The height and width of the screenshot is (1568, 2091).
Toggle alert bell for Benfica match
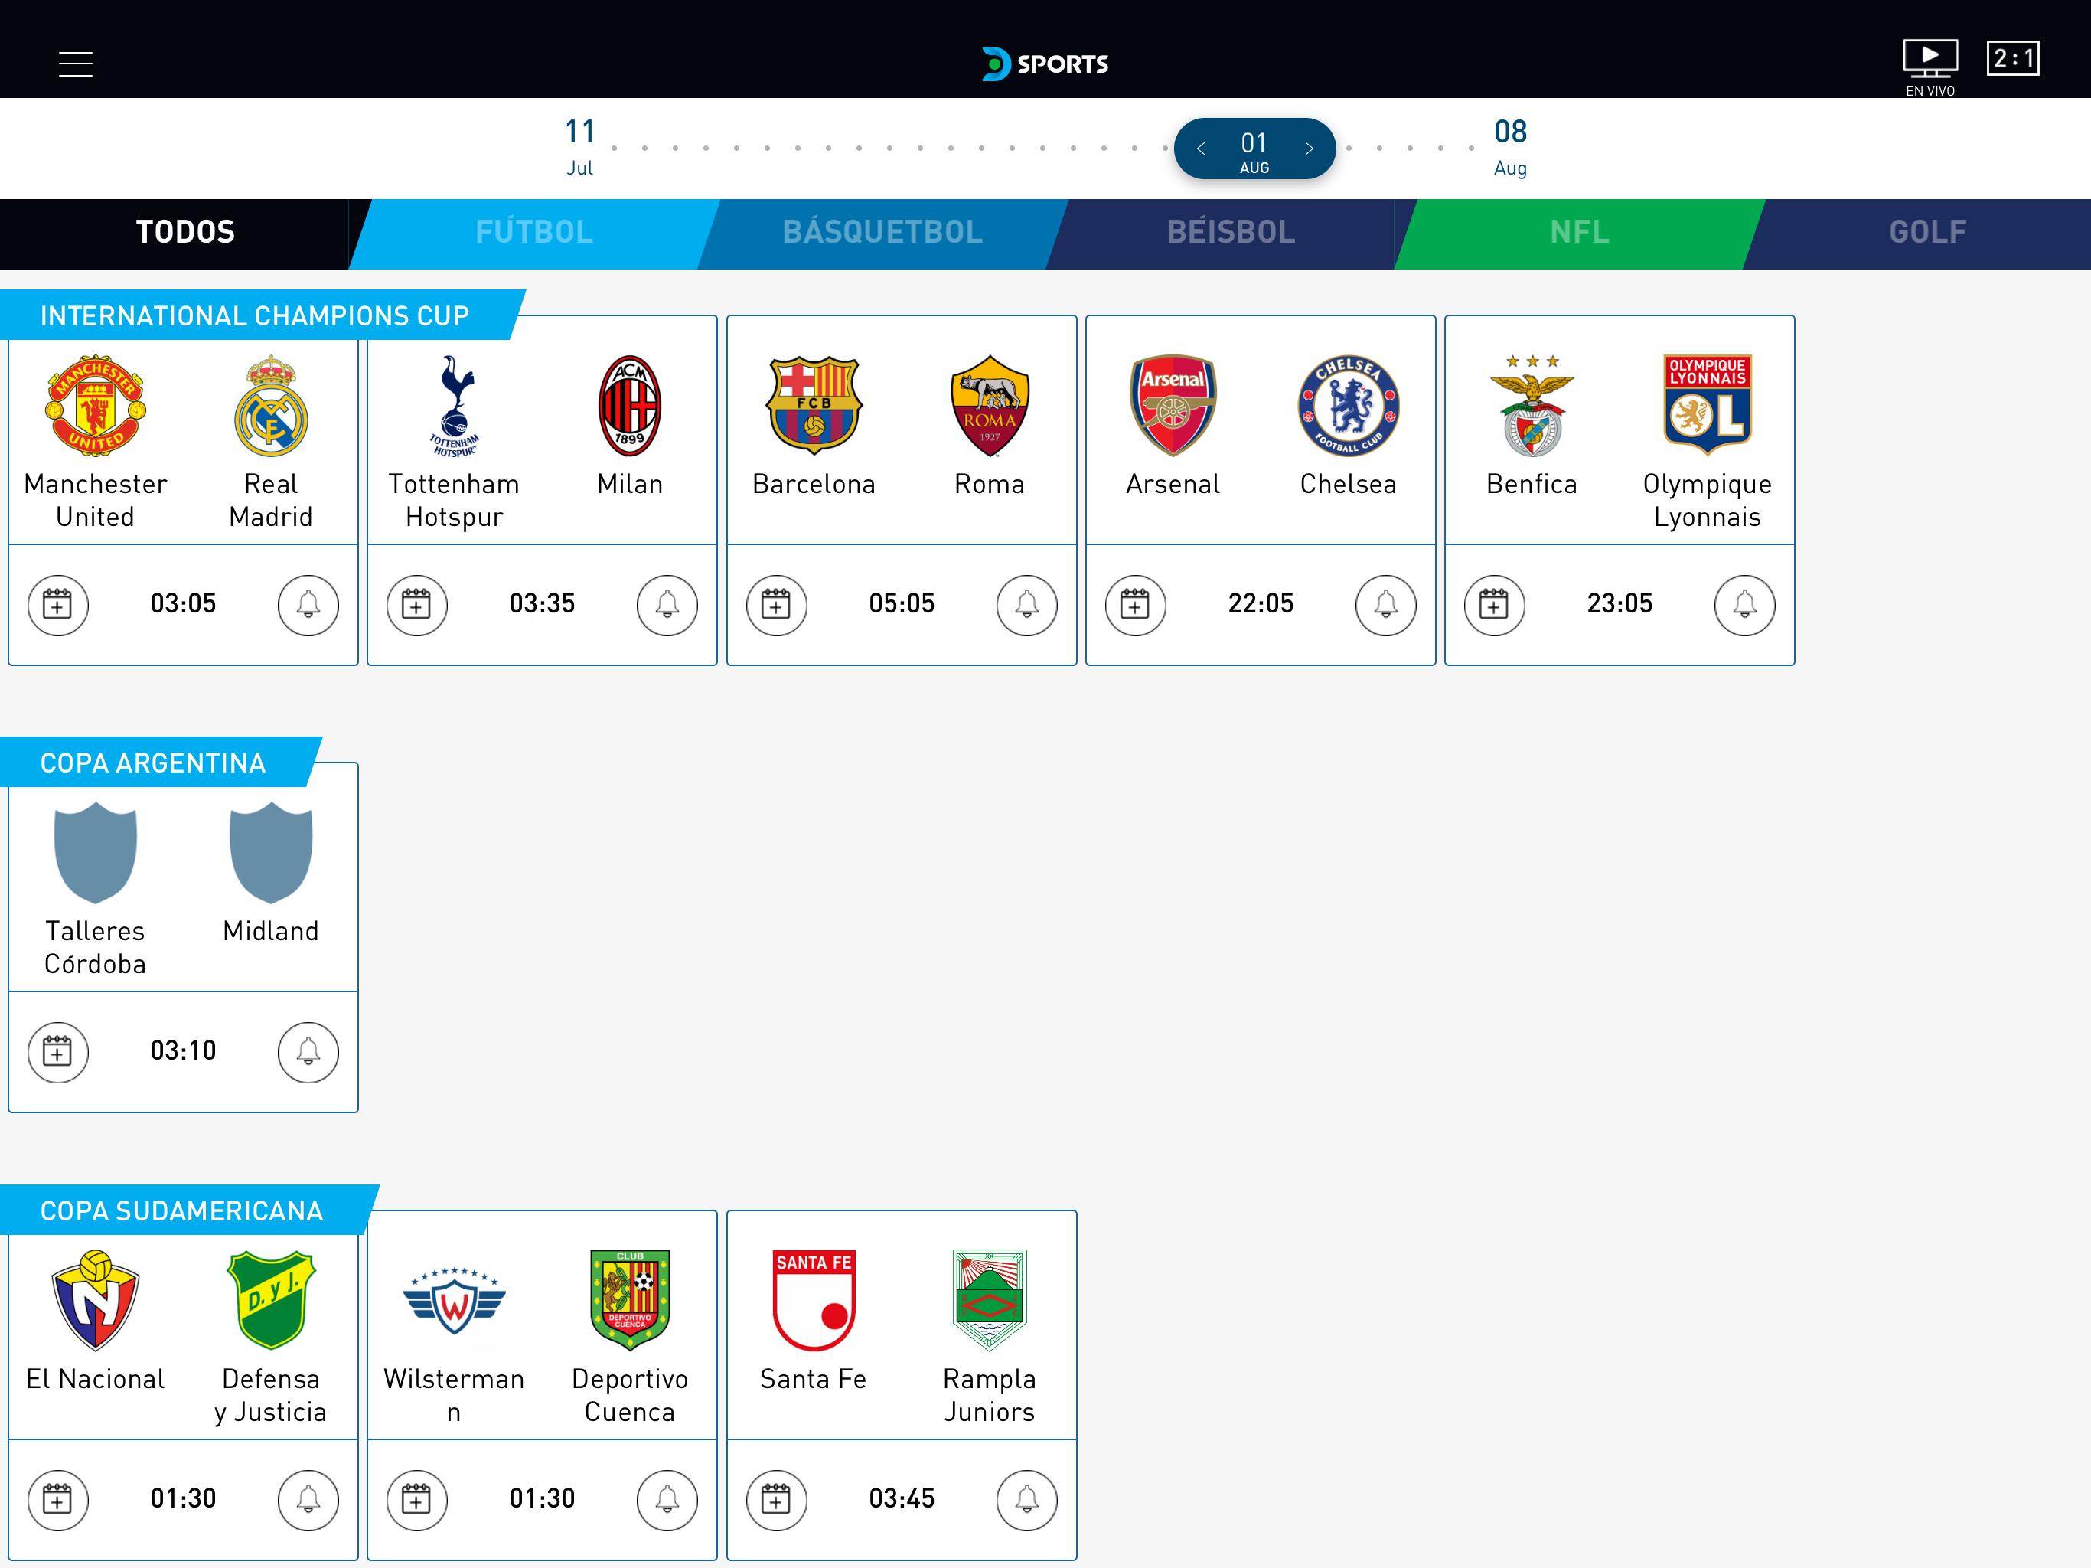1745,606
